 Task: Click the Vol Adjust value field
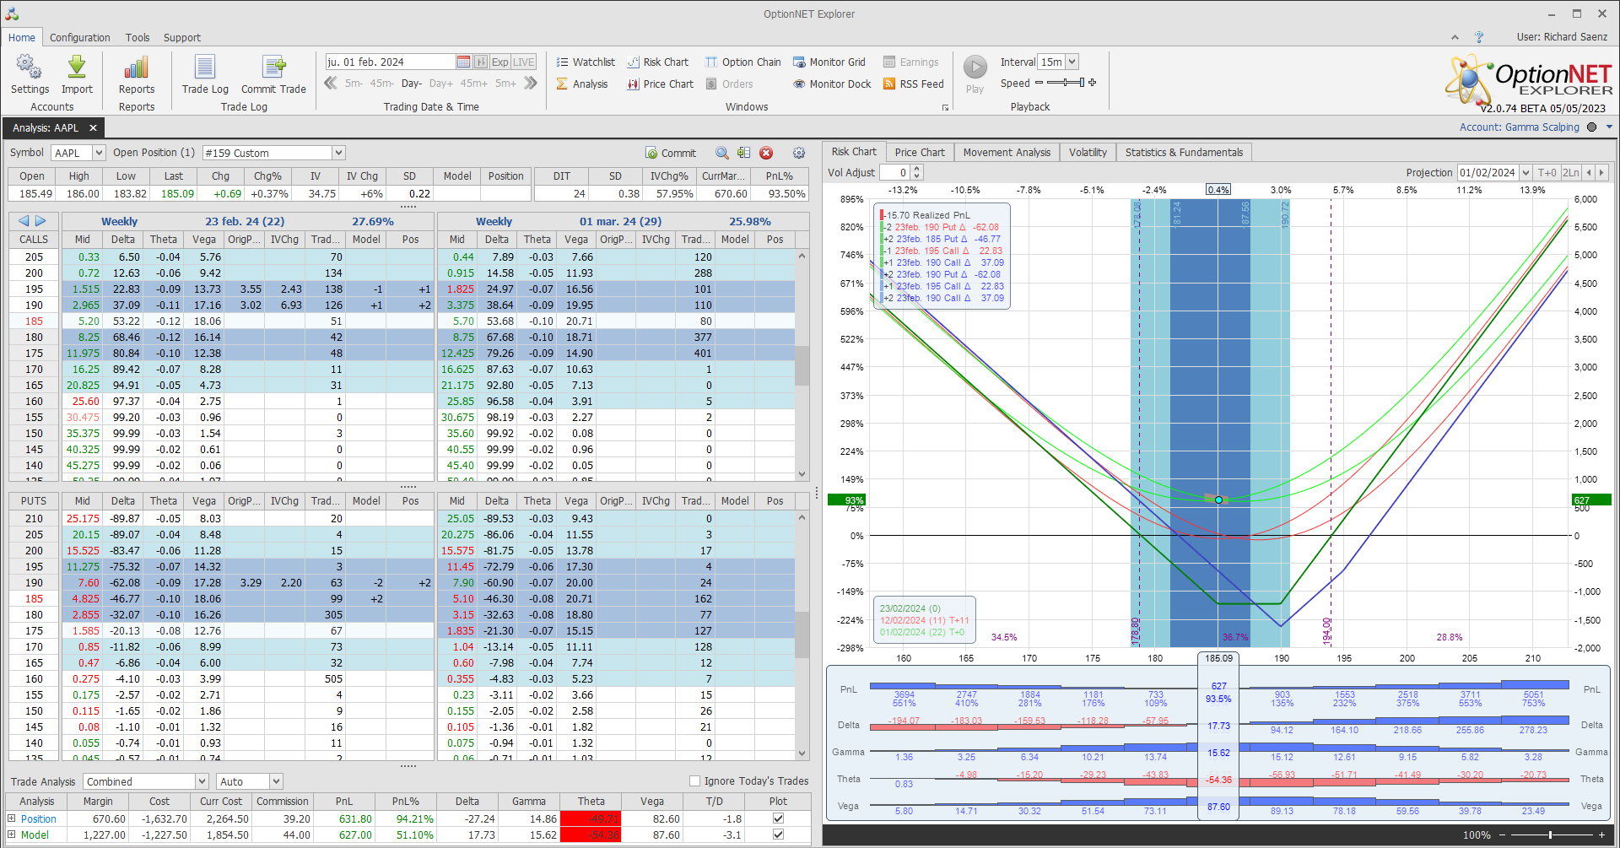(x=894, y=172)
